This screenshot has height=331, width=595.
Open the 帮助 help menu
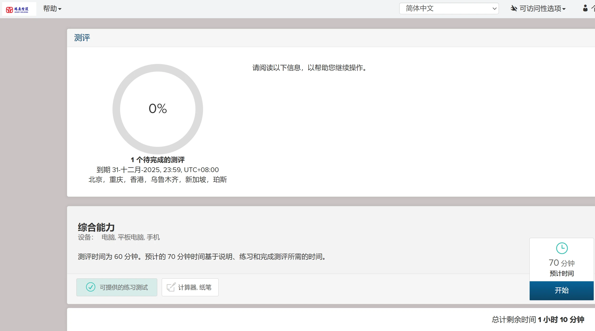pyautogui.click(x=50, y=9)
